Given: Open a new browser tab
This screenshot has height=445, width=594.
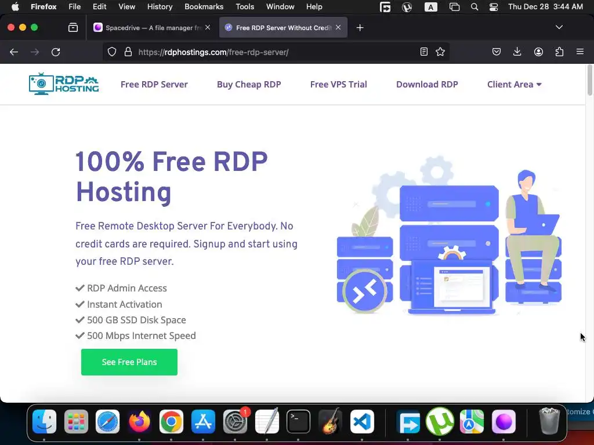Looking at the screenshot, I should point(360,28).
